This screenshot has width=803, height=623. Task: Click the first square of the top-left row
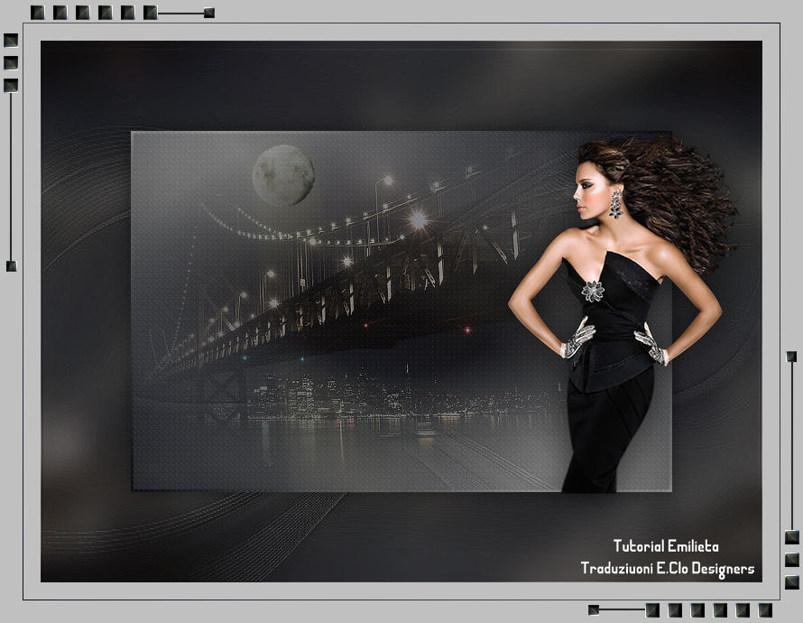point(37,13)
